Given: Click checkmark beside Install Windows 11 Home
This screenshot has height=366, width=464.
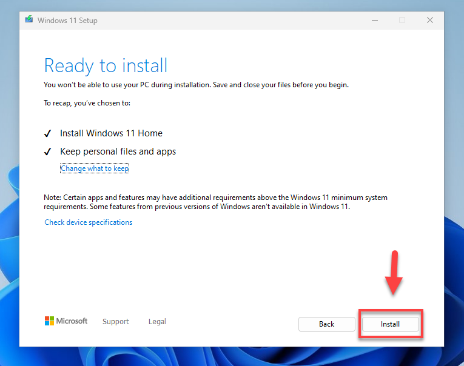Looking at the screenshot, I should coord(48,134).
